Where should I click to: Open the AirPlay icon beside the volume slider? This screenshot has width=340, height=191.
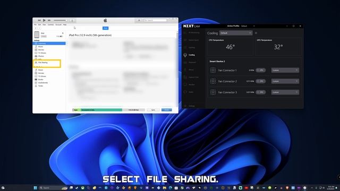click(x=72, y=21)
